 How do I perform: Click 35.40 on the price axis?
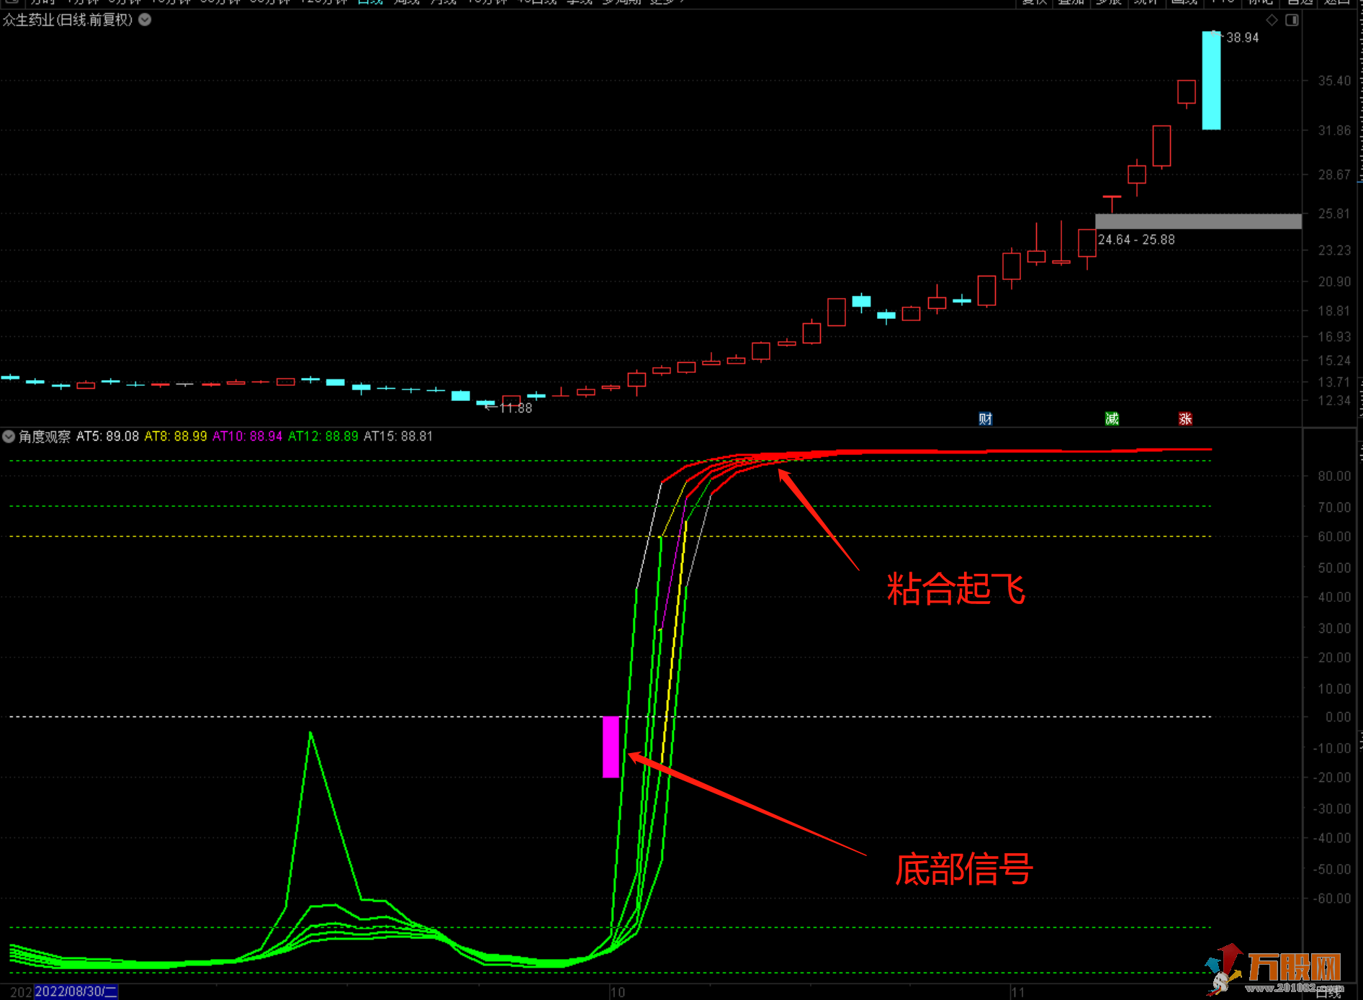(1334, 81)
